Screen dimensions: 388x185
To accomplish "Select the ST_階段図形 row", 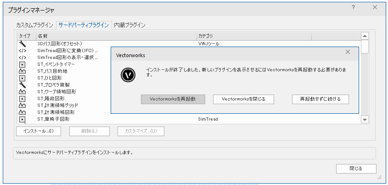I will tap(64, 99).
